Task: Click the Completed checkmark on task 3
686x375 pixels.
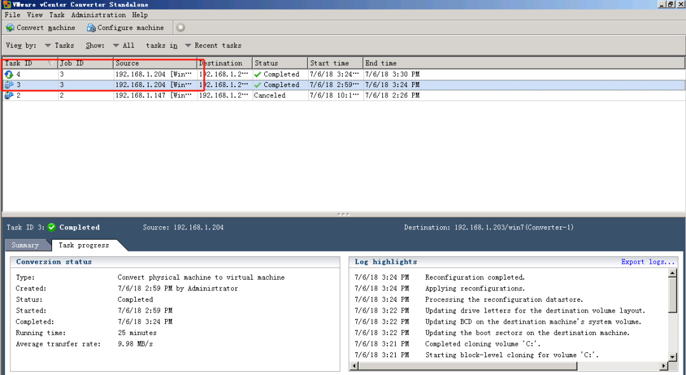Action: 258,85
